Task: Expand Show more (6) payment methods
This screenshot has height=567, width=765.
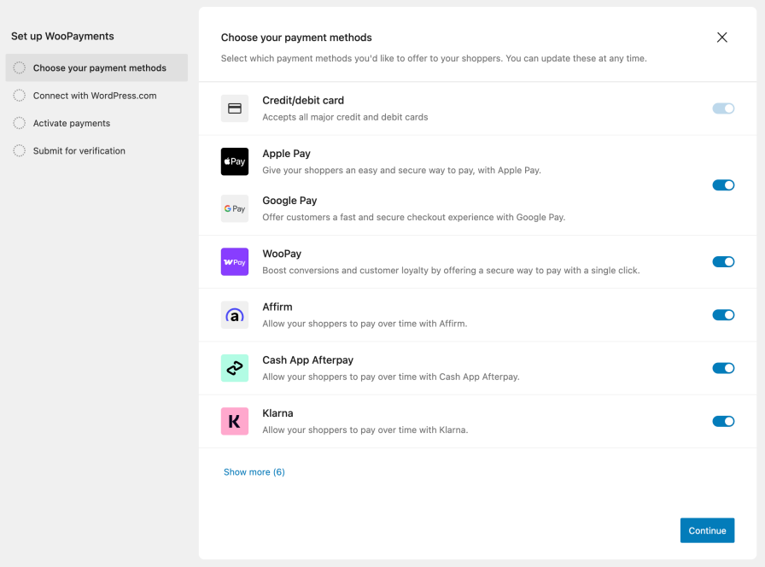Action: point(254,472)
